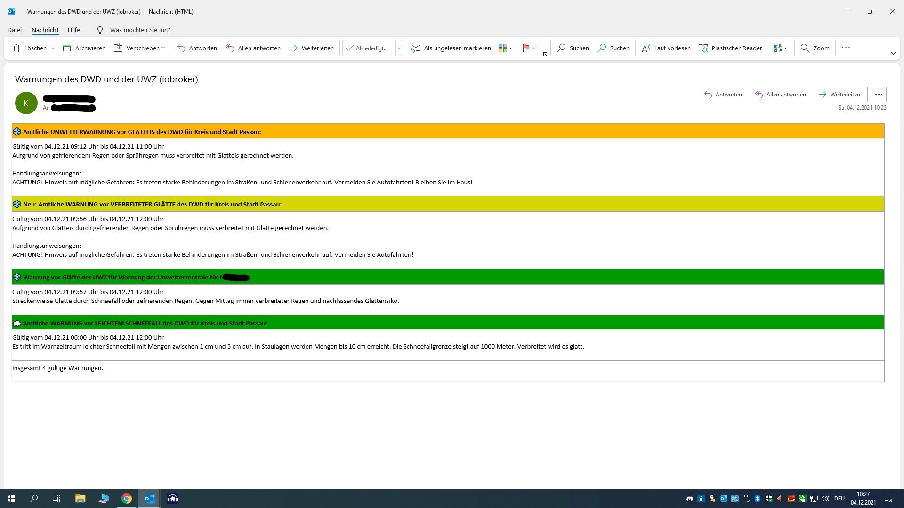
Task: Open the Datei menu
Action: click(x=15, y=30)
